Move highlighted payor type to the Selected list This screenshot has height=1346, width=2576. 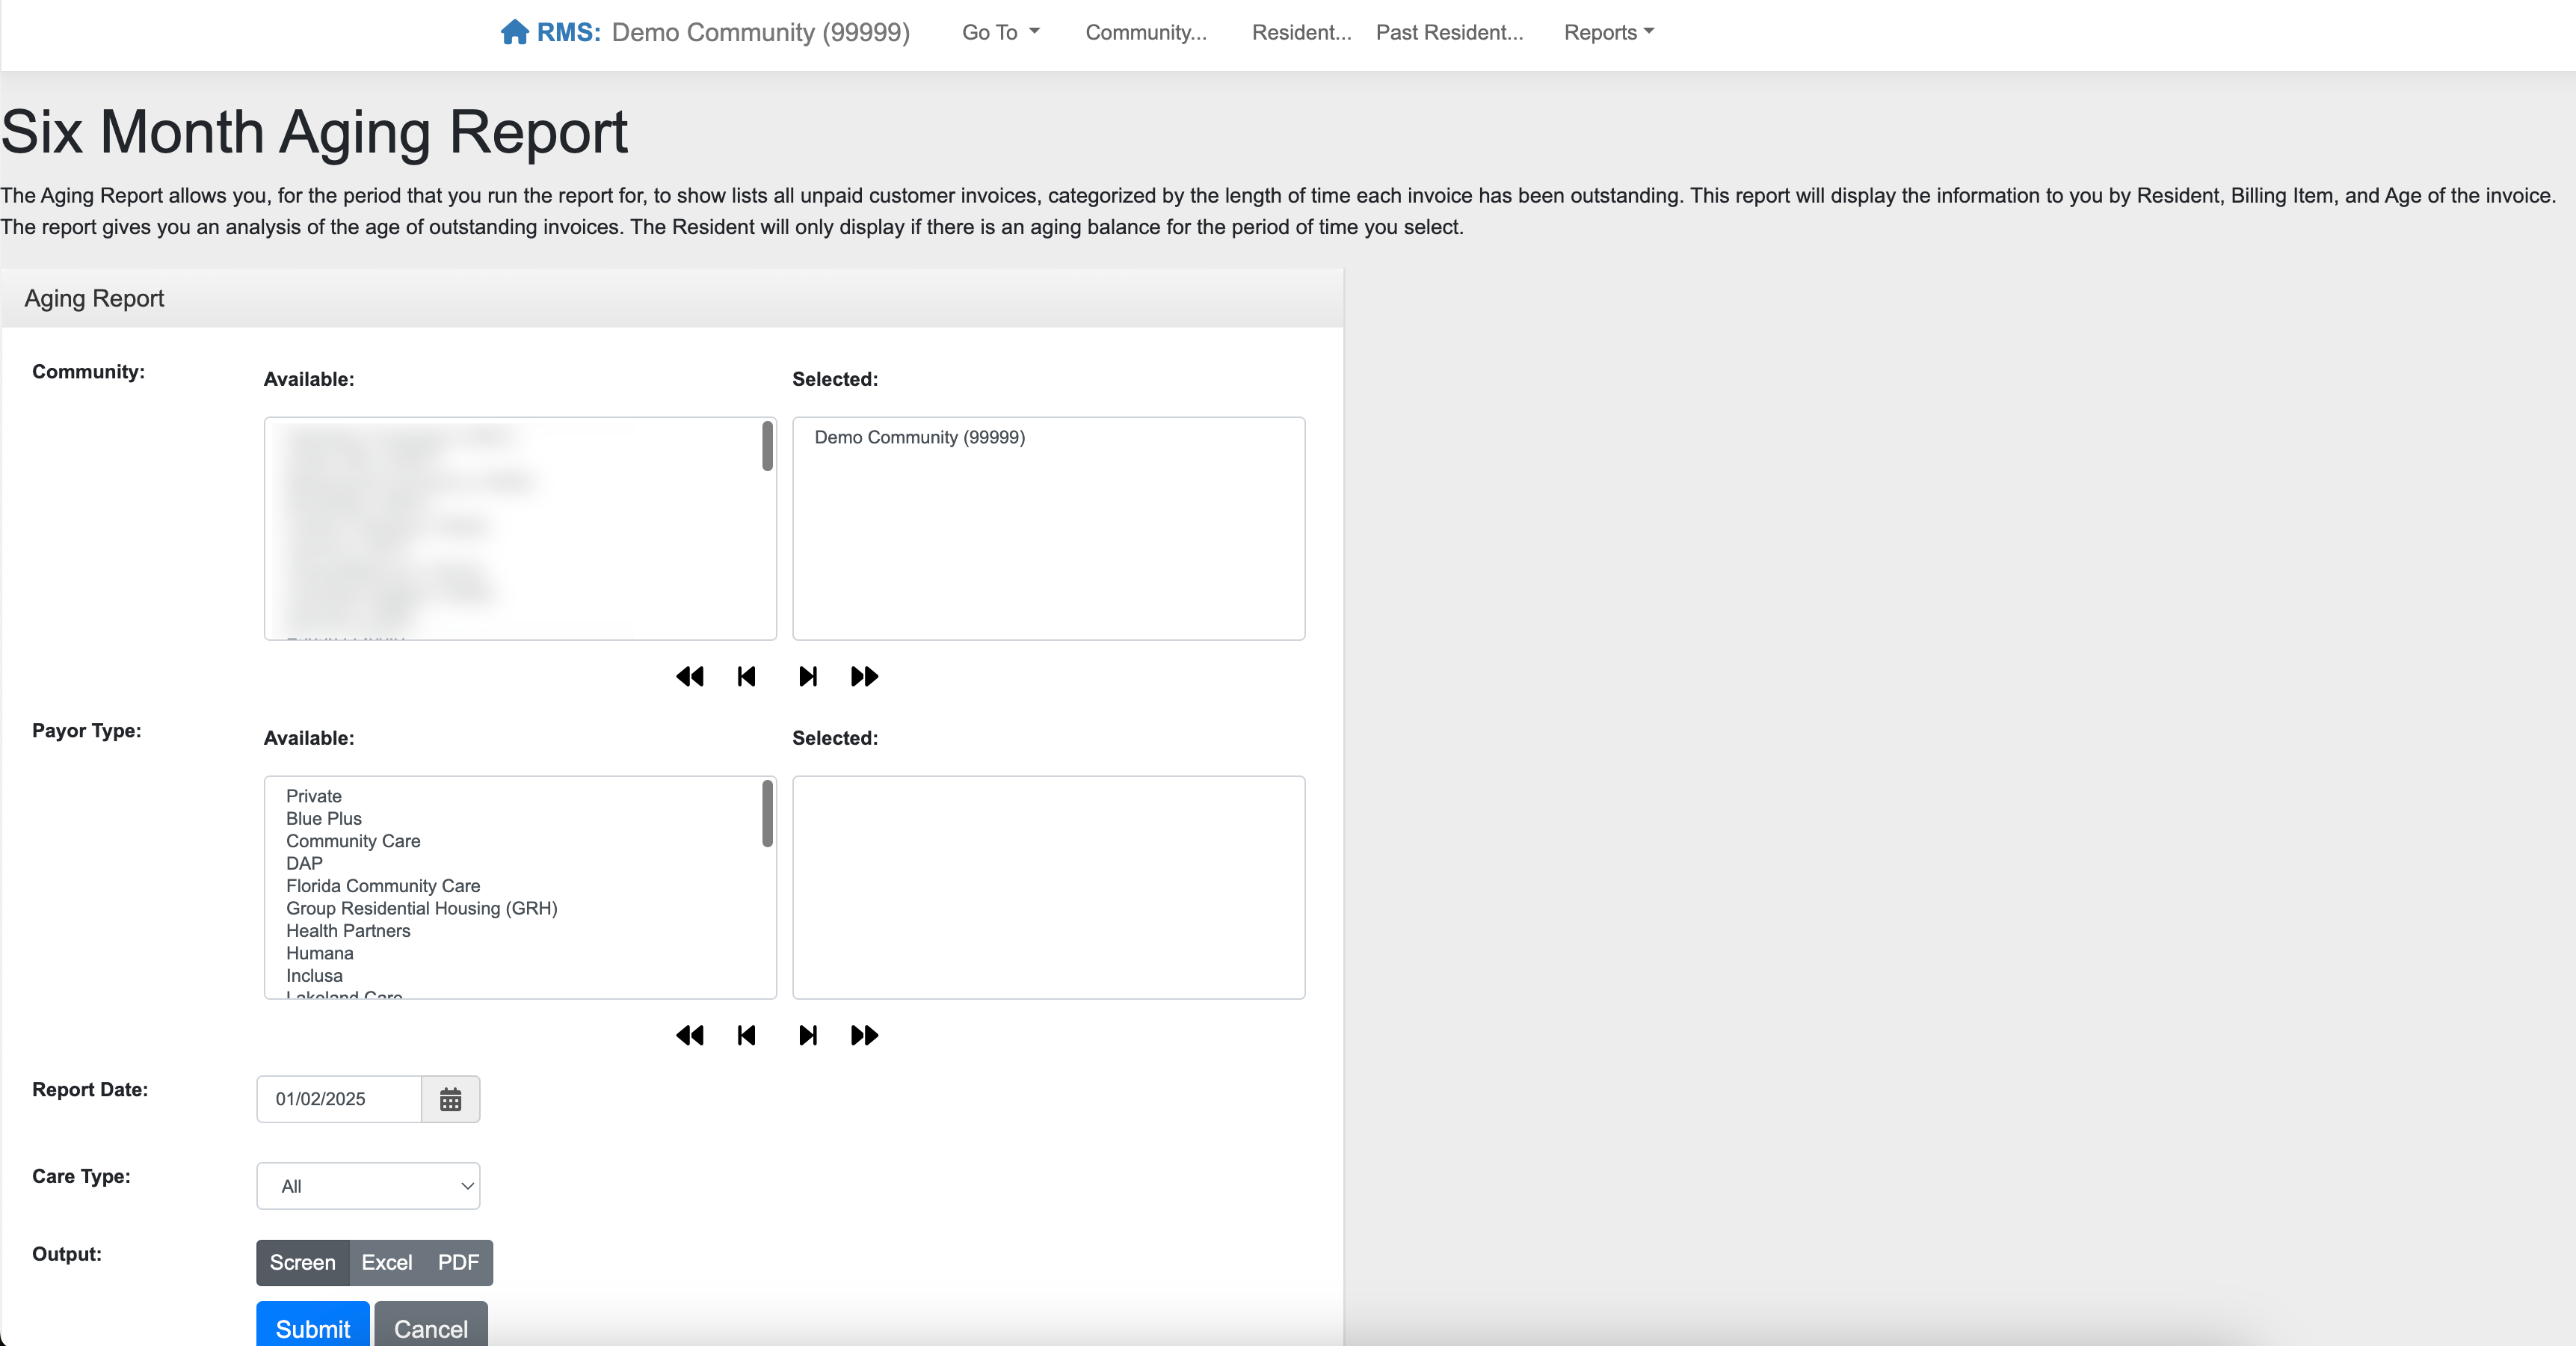(808, 1036)
